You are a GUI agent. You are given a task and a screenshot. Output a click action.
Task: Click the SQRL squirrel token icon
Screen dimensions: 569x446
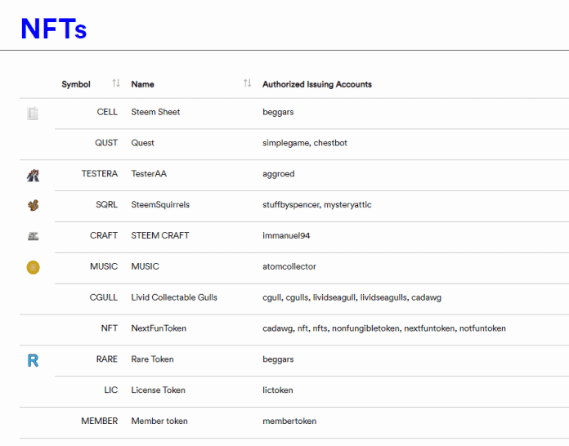point(33,206)
